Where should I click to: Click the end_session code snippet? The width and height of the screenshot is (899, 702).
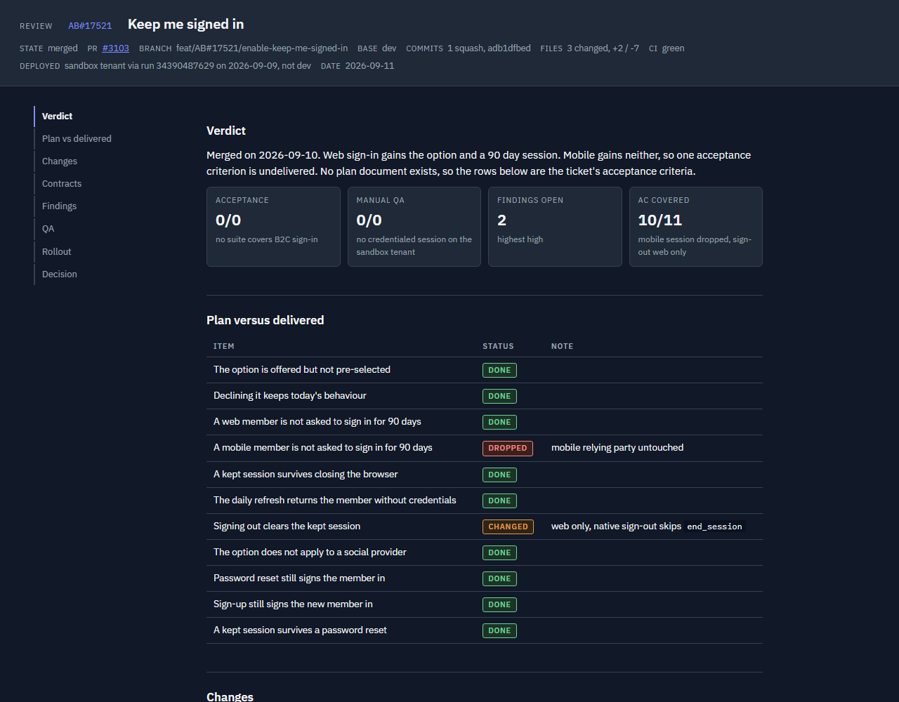[714, 526]
